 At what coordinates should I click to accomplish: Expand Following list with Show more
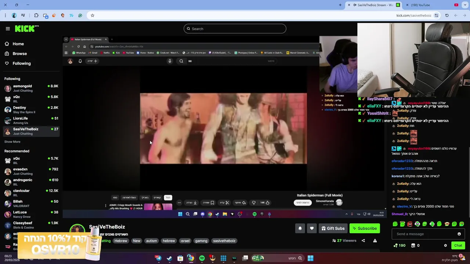point(12,142)
